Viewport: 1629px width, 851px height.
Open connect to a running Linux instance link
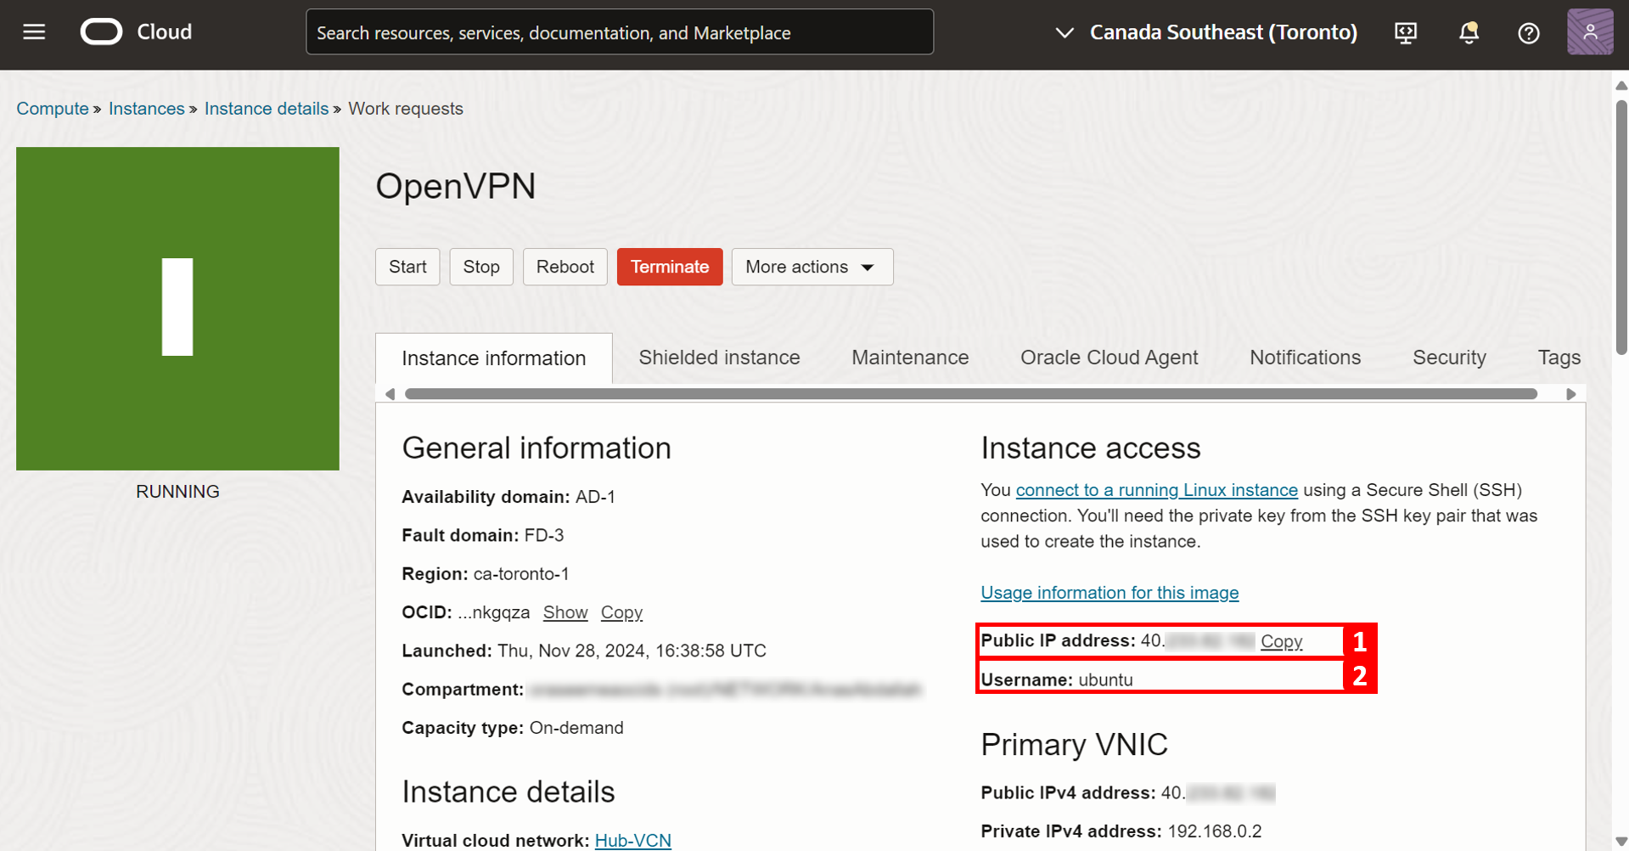pos(1157,490)
